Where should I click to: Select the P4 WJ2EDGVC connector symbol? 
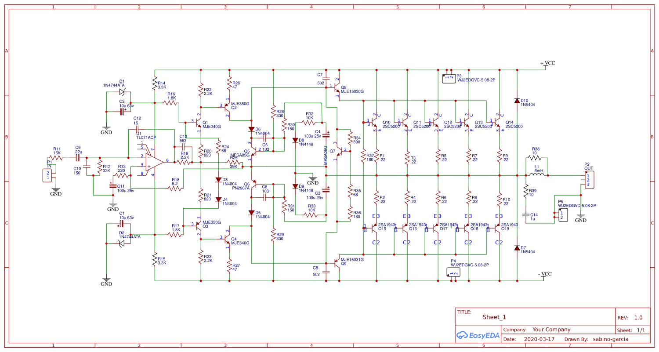click(454, 273)
